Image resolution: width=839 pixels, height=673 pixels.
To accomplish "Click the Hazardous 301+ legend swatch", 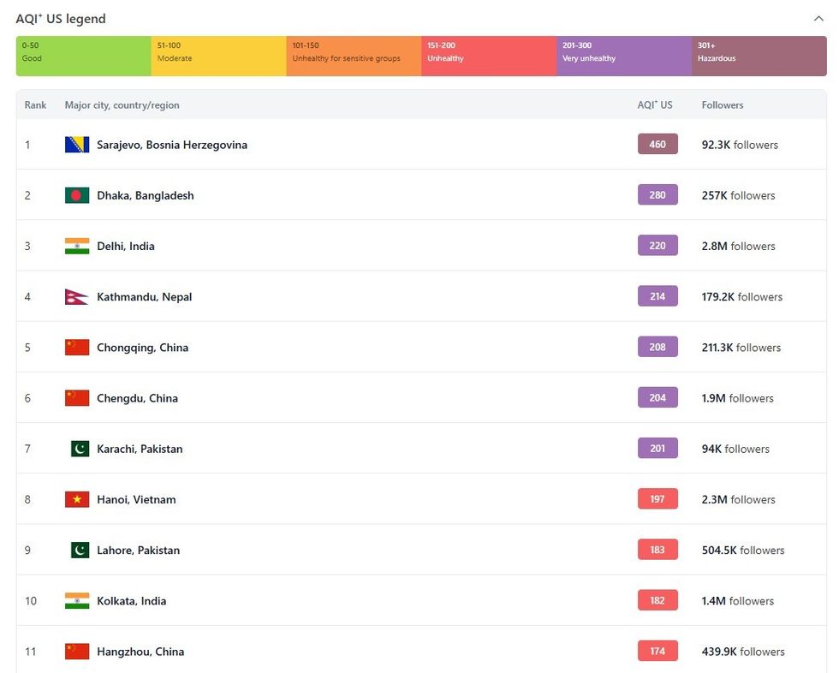I will pos(759,56).
